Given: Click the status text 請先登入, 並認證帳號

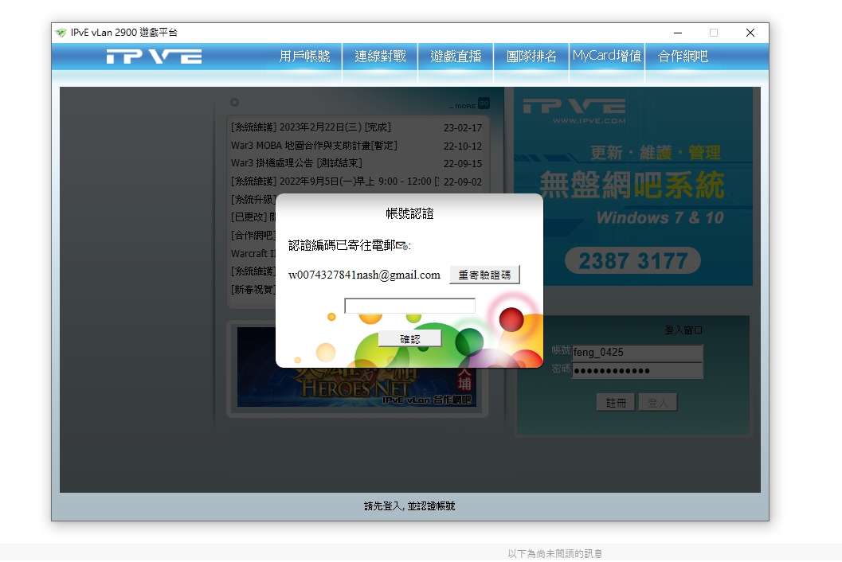Looking at the screenshot, I should tap(409, 506).
